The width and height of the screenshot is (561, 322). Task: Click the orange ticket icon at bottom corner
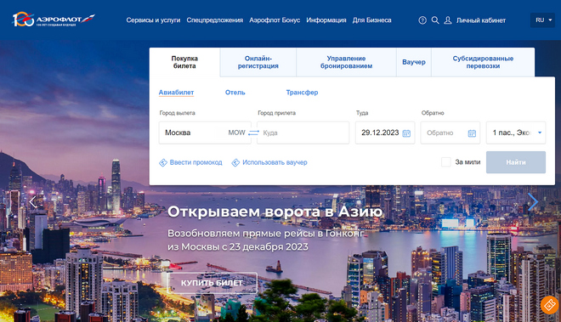pyautogui.click(x=550, y=305)
